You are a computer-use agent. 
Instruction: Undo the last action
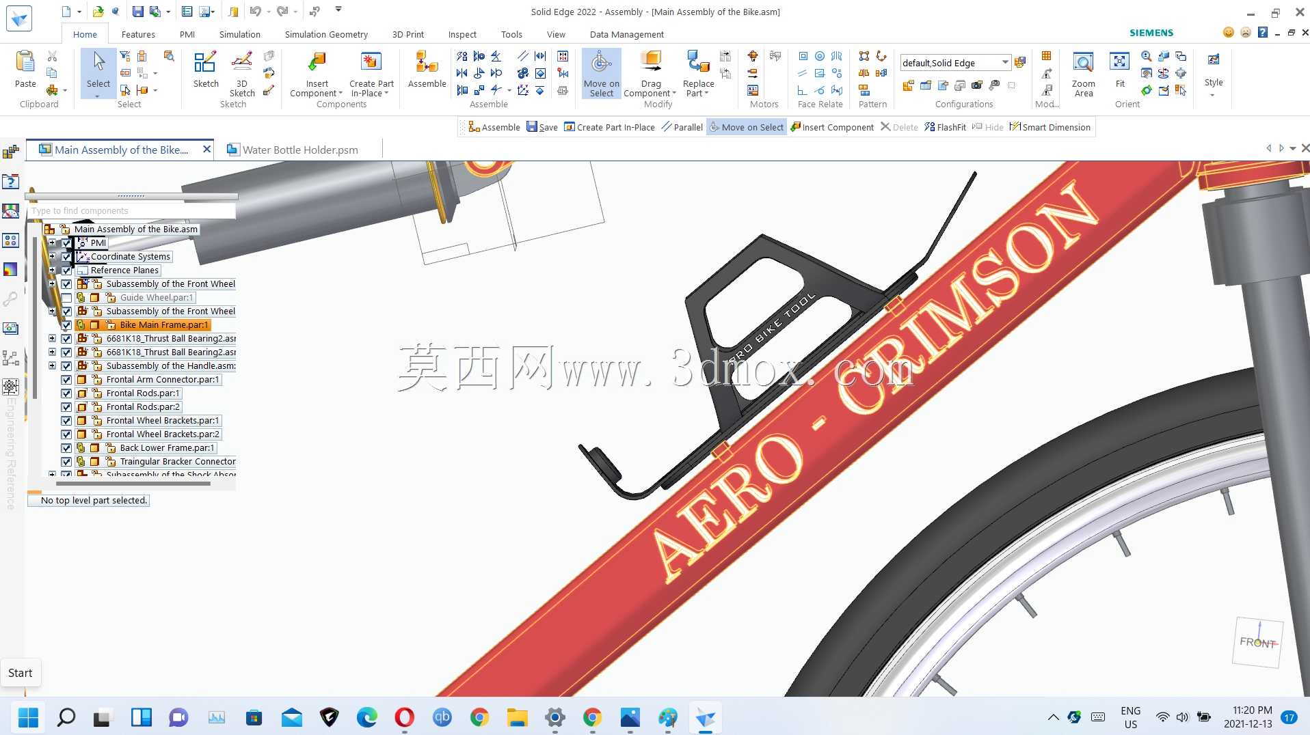coord(255,11)
